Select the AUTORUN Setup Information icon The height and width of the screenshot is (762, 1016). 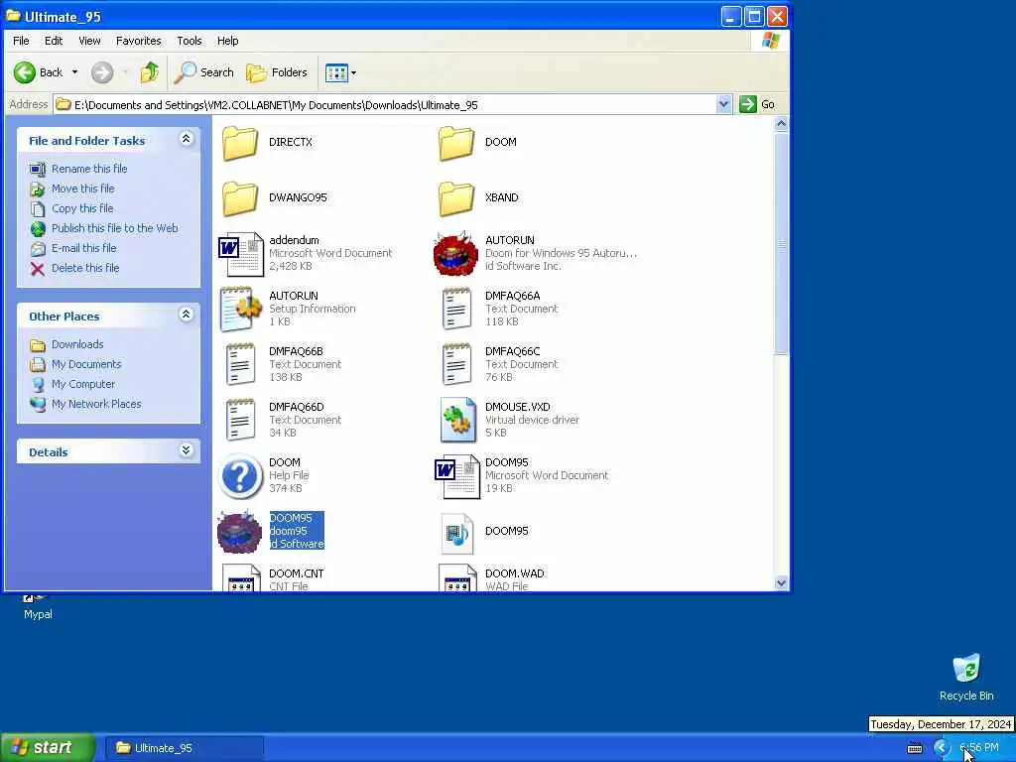[x=241, y=310]
